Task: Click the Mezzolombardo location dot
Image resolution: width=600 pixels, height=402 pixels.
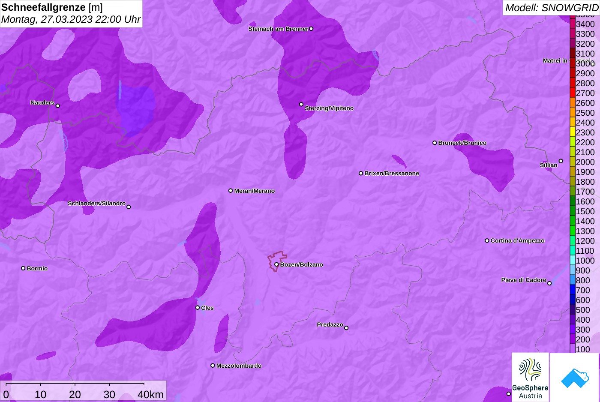Action: [213, 366]
